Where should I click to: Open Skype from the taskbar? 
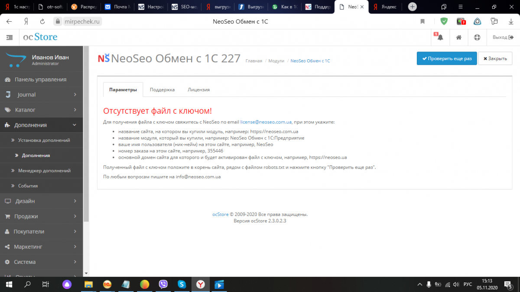click(182, 284)
